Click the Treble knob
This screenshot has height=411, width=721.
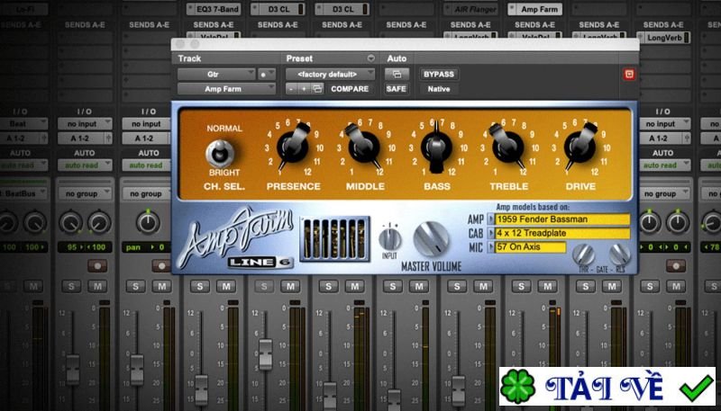[x=507, y=146]
